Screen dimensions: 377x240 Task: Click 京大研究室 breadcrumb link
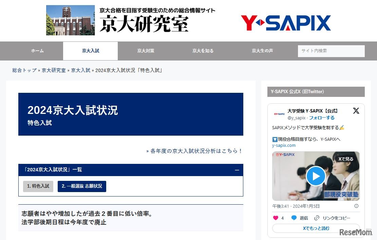[54, 70]
